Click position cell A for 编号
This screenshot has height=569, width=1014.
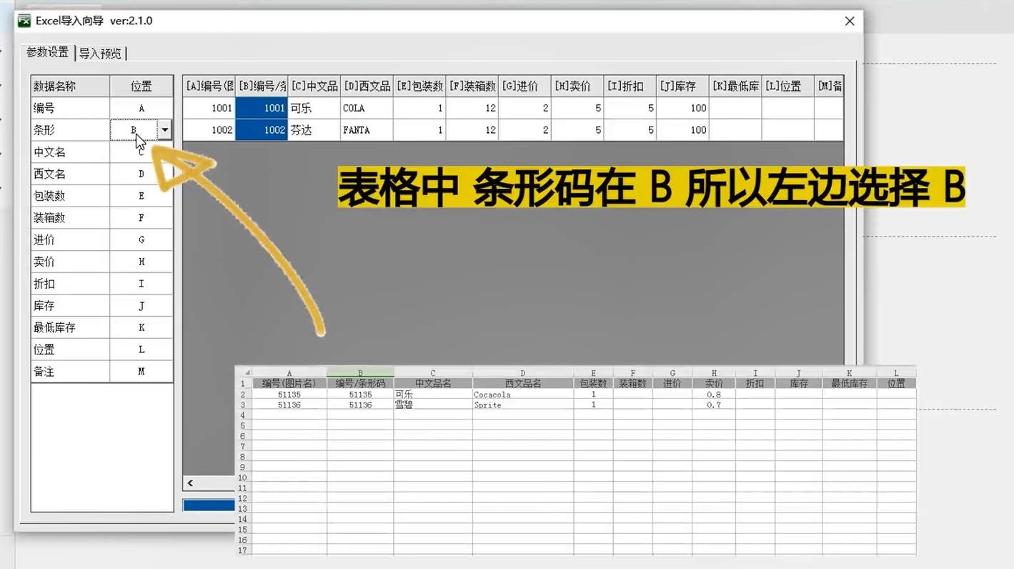141,108
